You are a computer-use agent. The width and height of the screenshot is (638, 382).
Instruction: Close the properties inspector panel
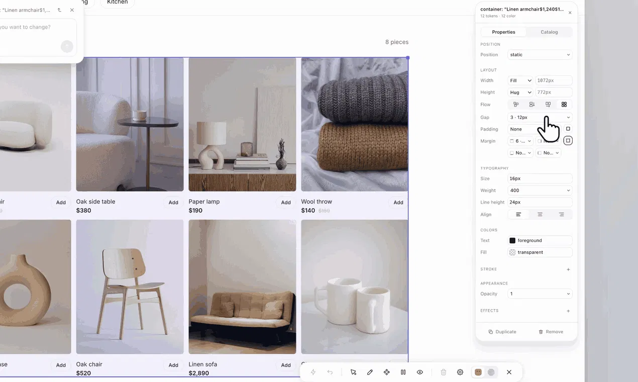(570, 13)
